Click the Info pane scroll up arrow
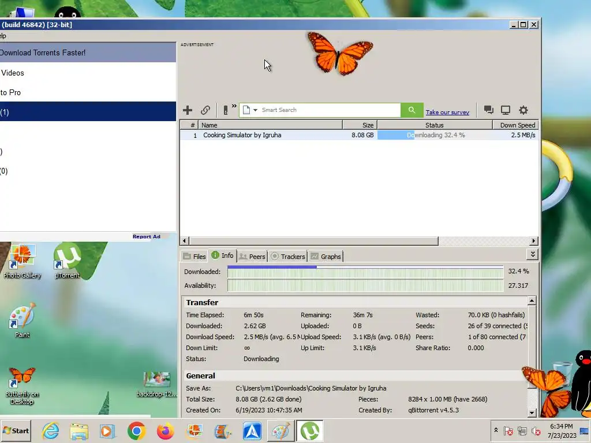The height and width of the screenshot is (443, 591). point(532,301)
